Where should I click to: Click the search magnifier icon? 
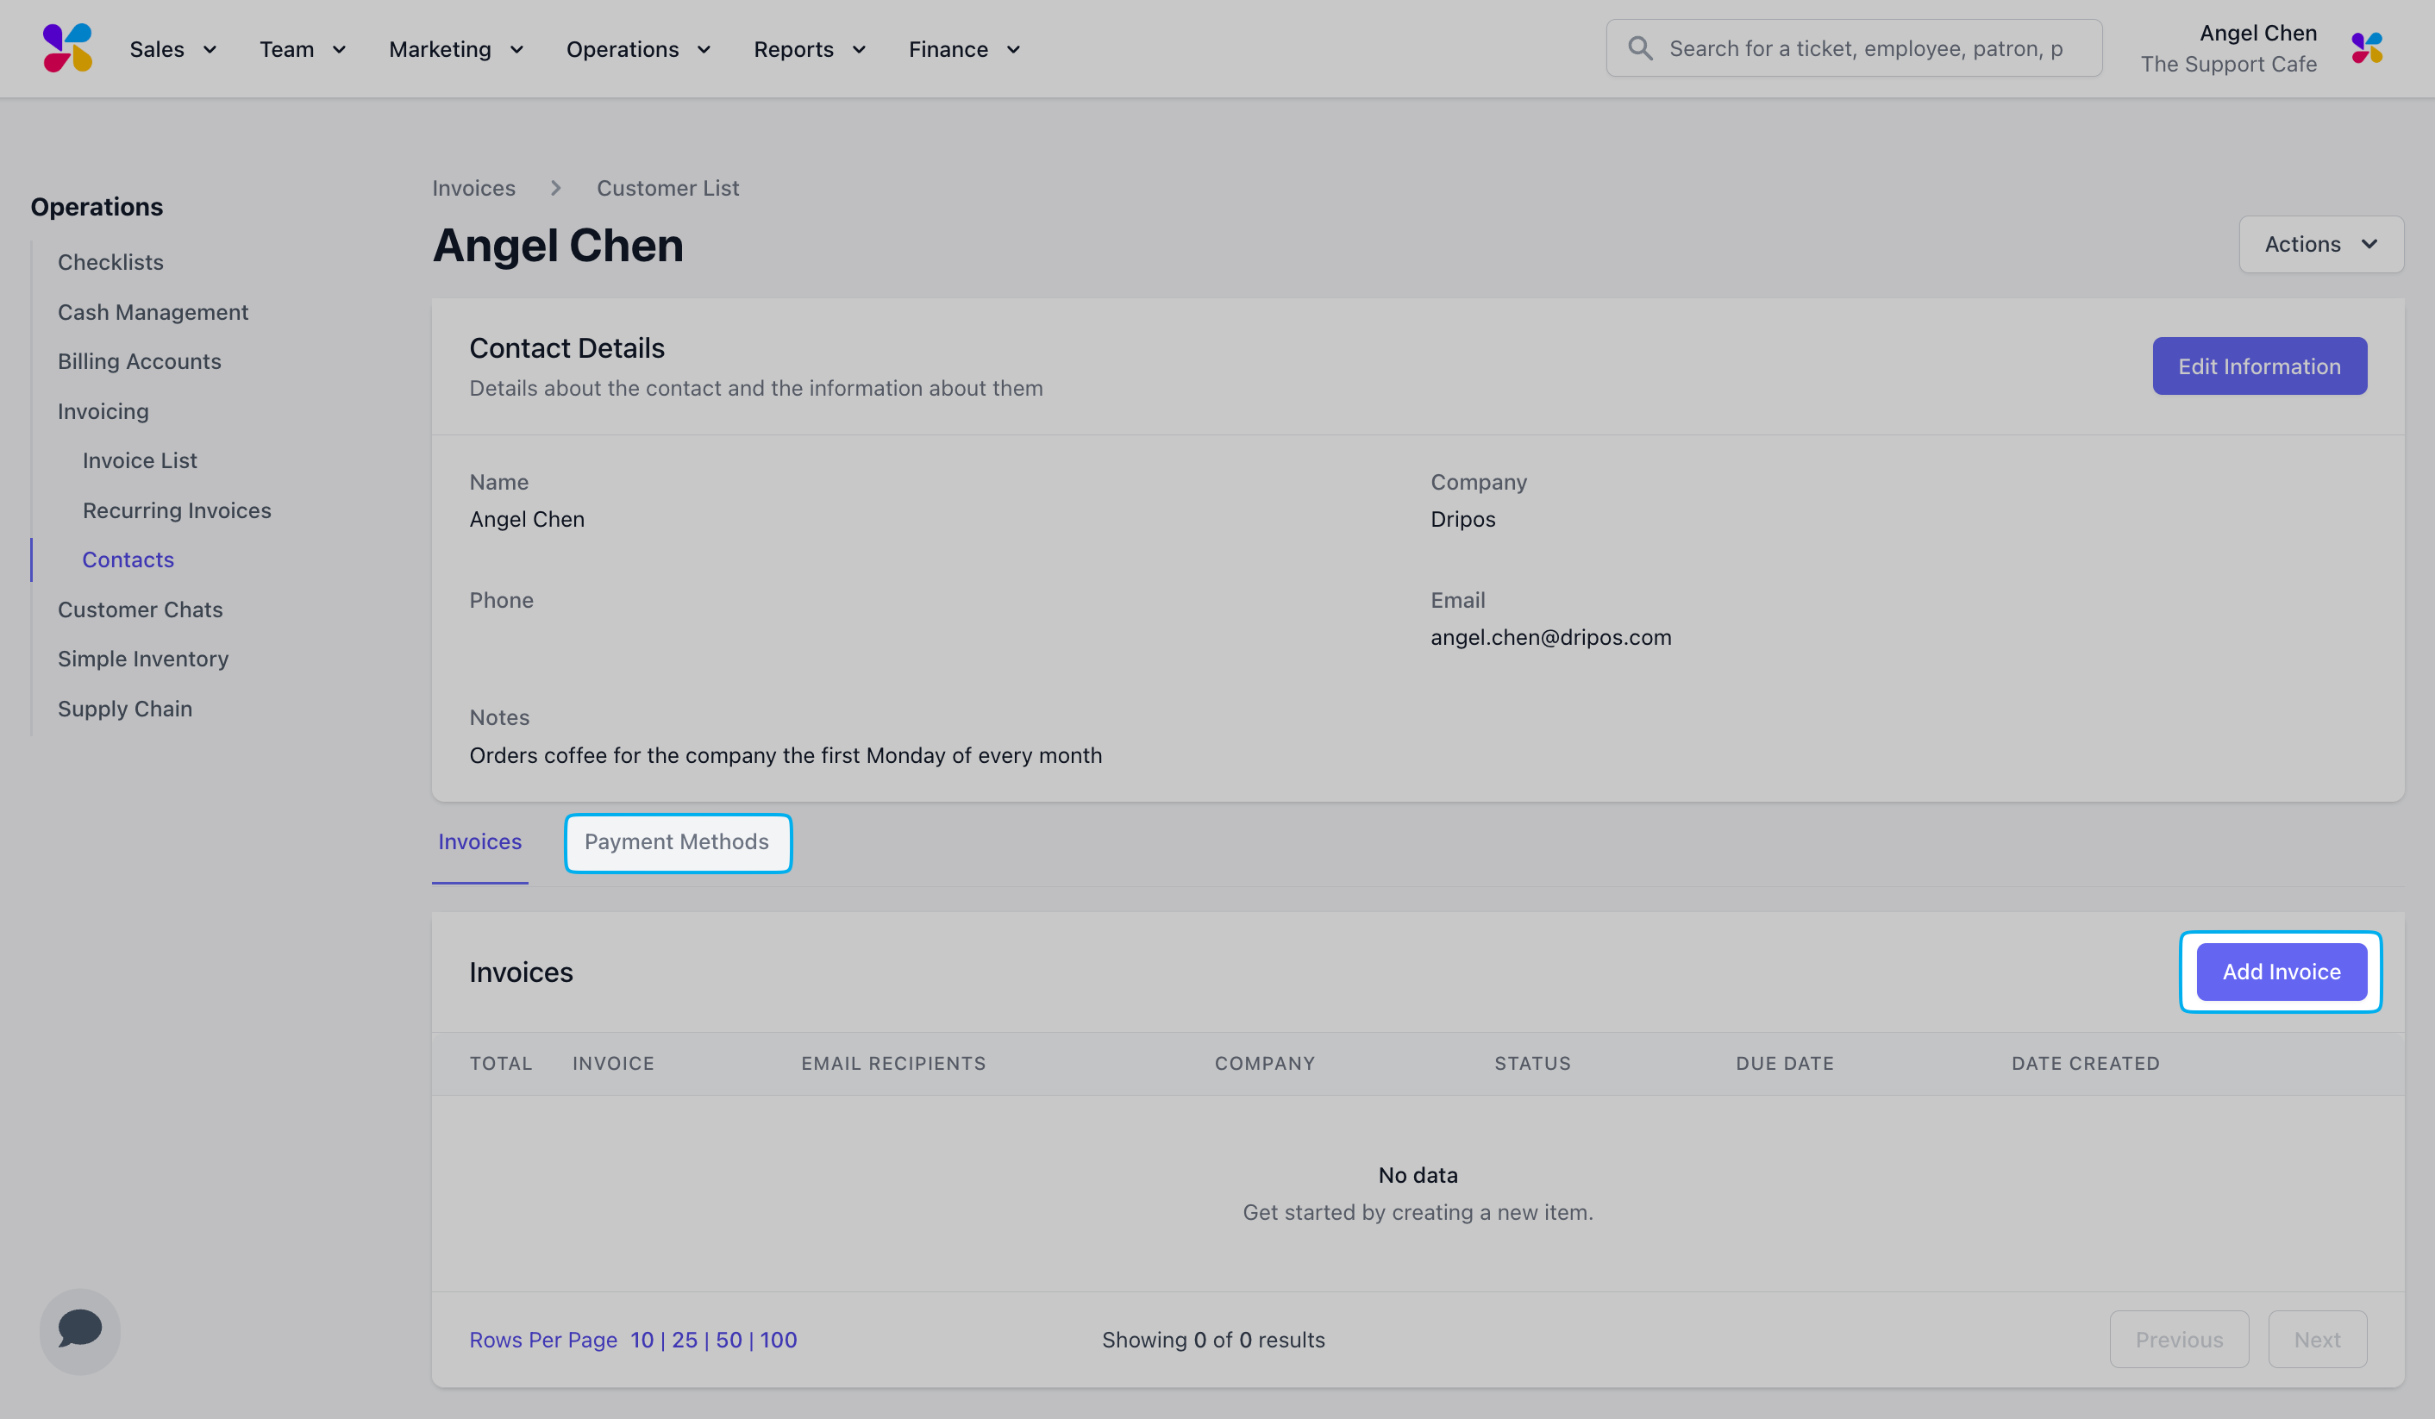(1640, 48)
